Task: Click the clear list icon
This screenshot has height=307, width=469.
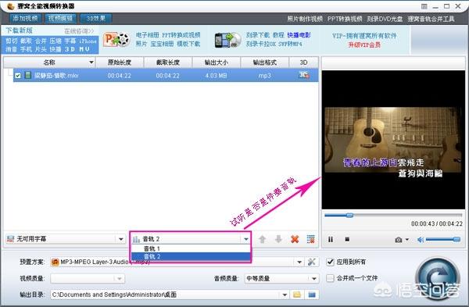Action: point(311,239)
